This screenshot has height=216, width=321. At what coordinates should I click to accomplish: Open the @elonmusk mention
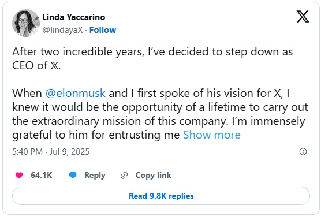[75, 94]
